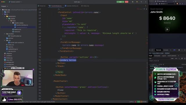Open DevTools settings gear
Screen dimensions: 186x105
179,50
